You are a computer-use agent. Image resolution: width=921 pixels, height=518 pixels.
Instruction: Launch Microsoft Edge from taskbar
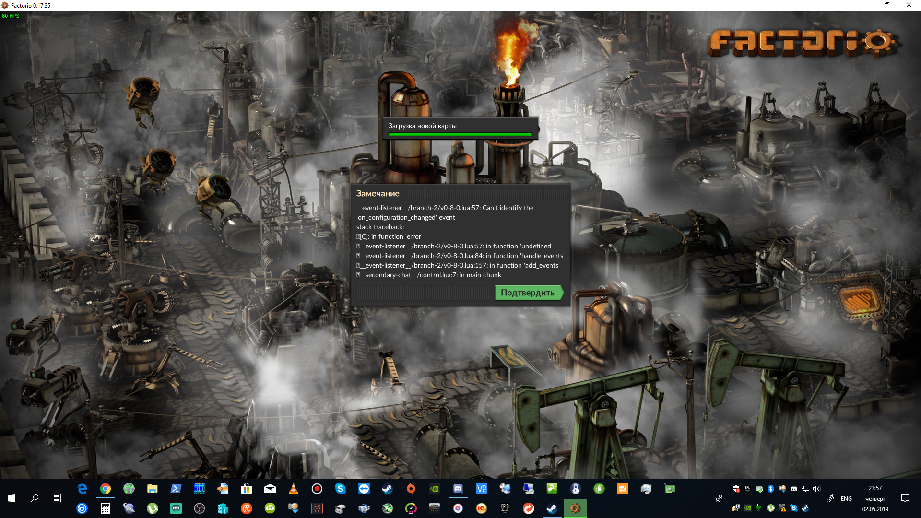click(x=82, y=489)
